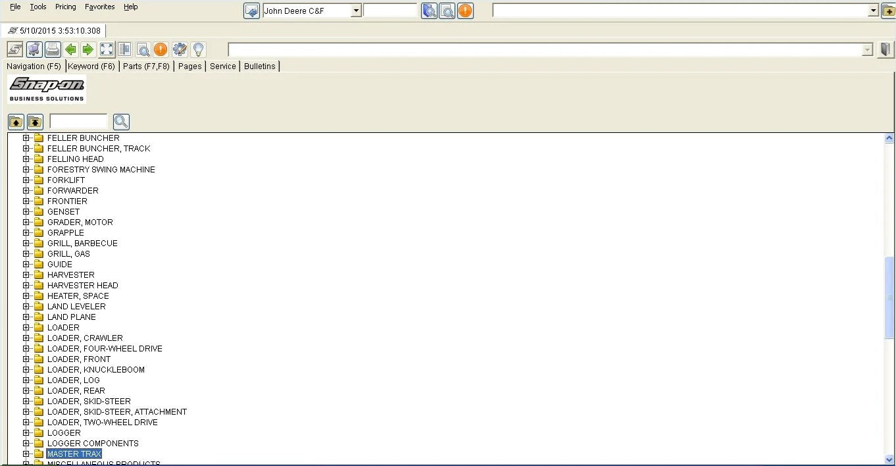Open the Bulletins tab
Screen dimensions: 896x466
click(260, 66)
